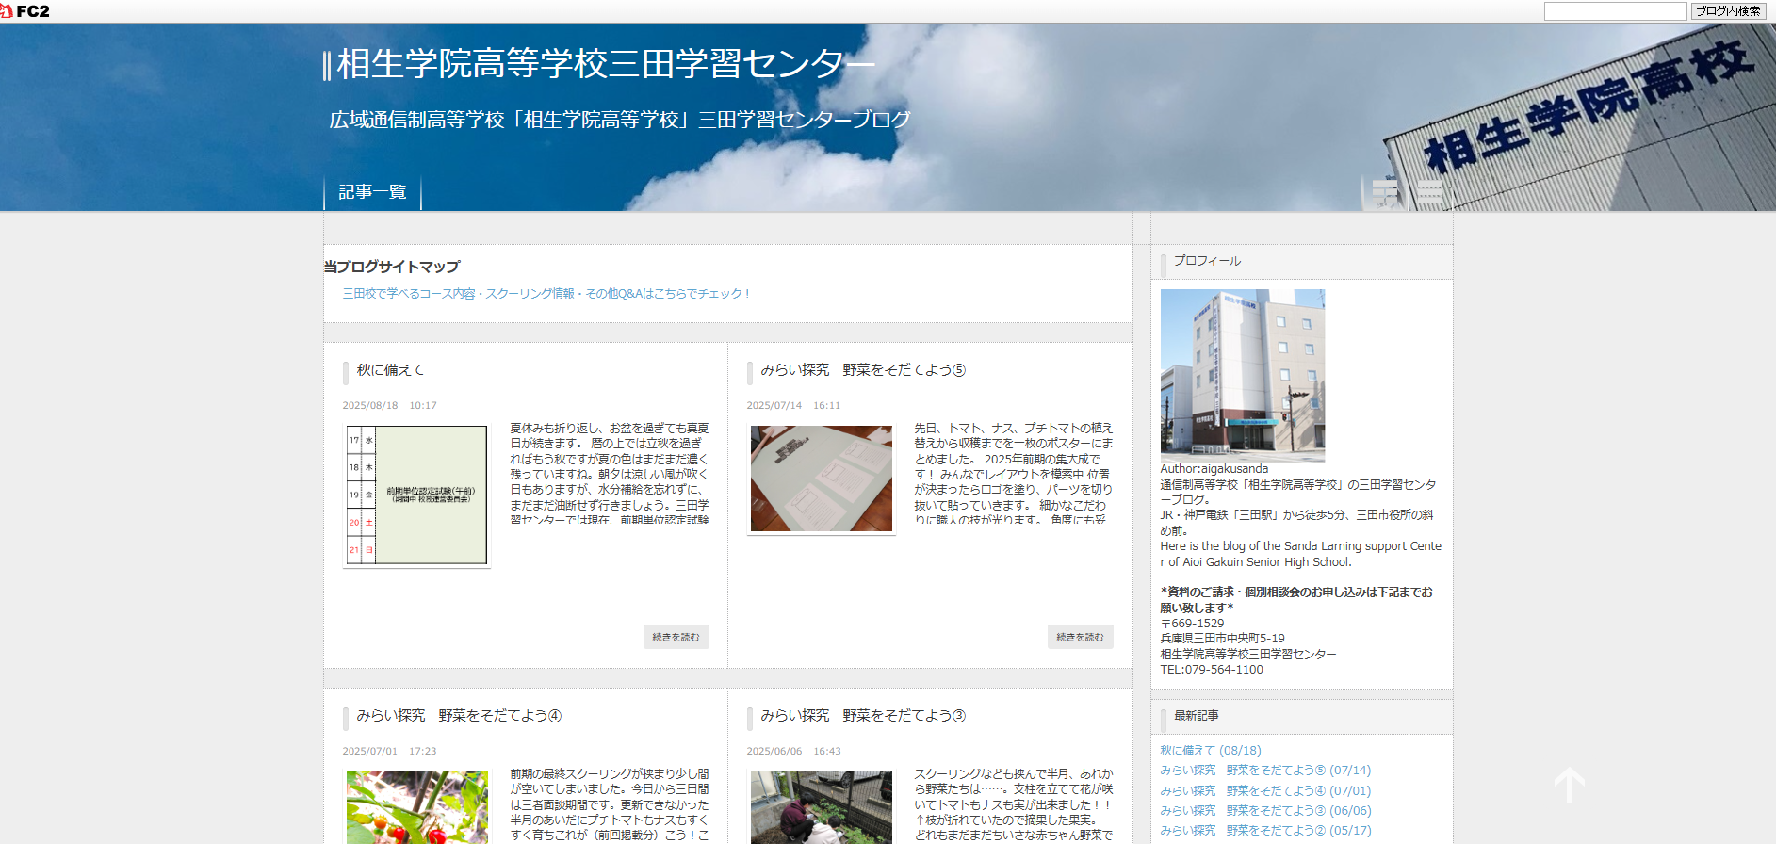This screenshot has width=1776, height=844.
Task: Click the blog title 相生学院高等学校三田学習センター
Action: coord(605,64)
